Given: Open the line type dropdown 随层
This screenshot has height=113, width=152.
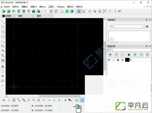Looking at the screenshot, I should pyautogui.click(x=43, y=16).
